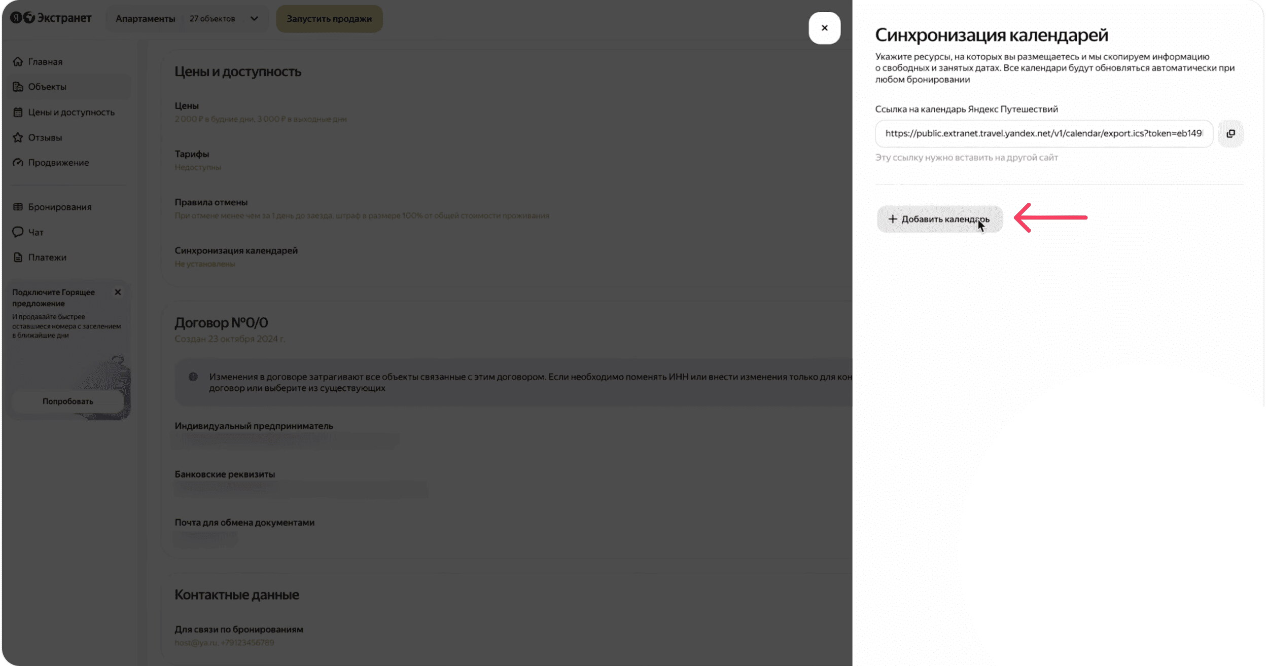
Task: Dismiss the Горящее предложение promo card
Action: [x=118, y=292]
